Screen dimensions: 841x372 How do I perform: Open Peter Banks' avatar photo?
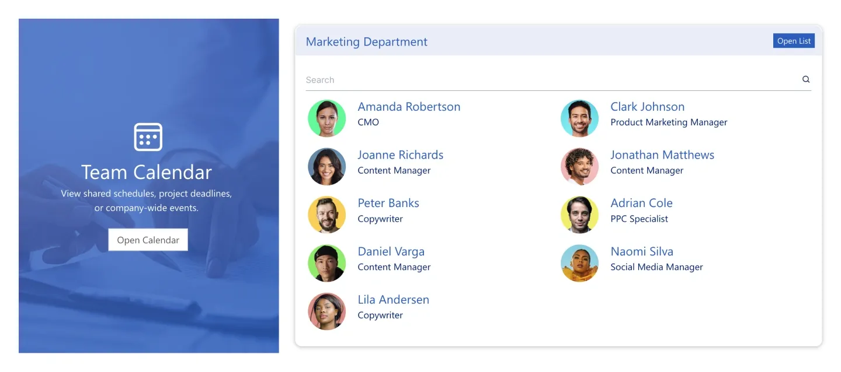click(327, 215)
